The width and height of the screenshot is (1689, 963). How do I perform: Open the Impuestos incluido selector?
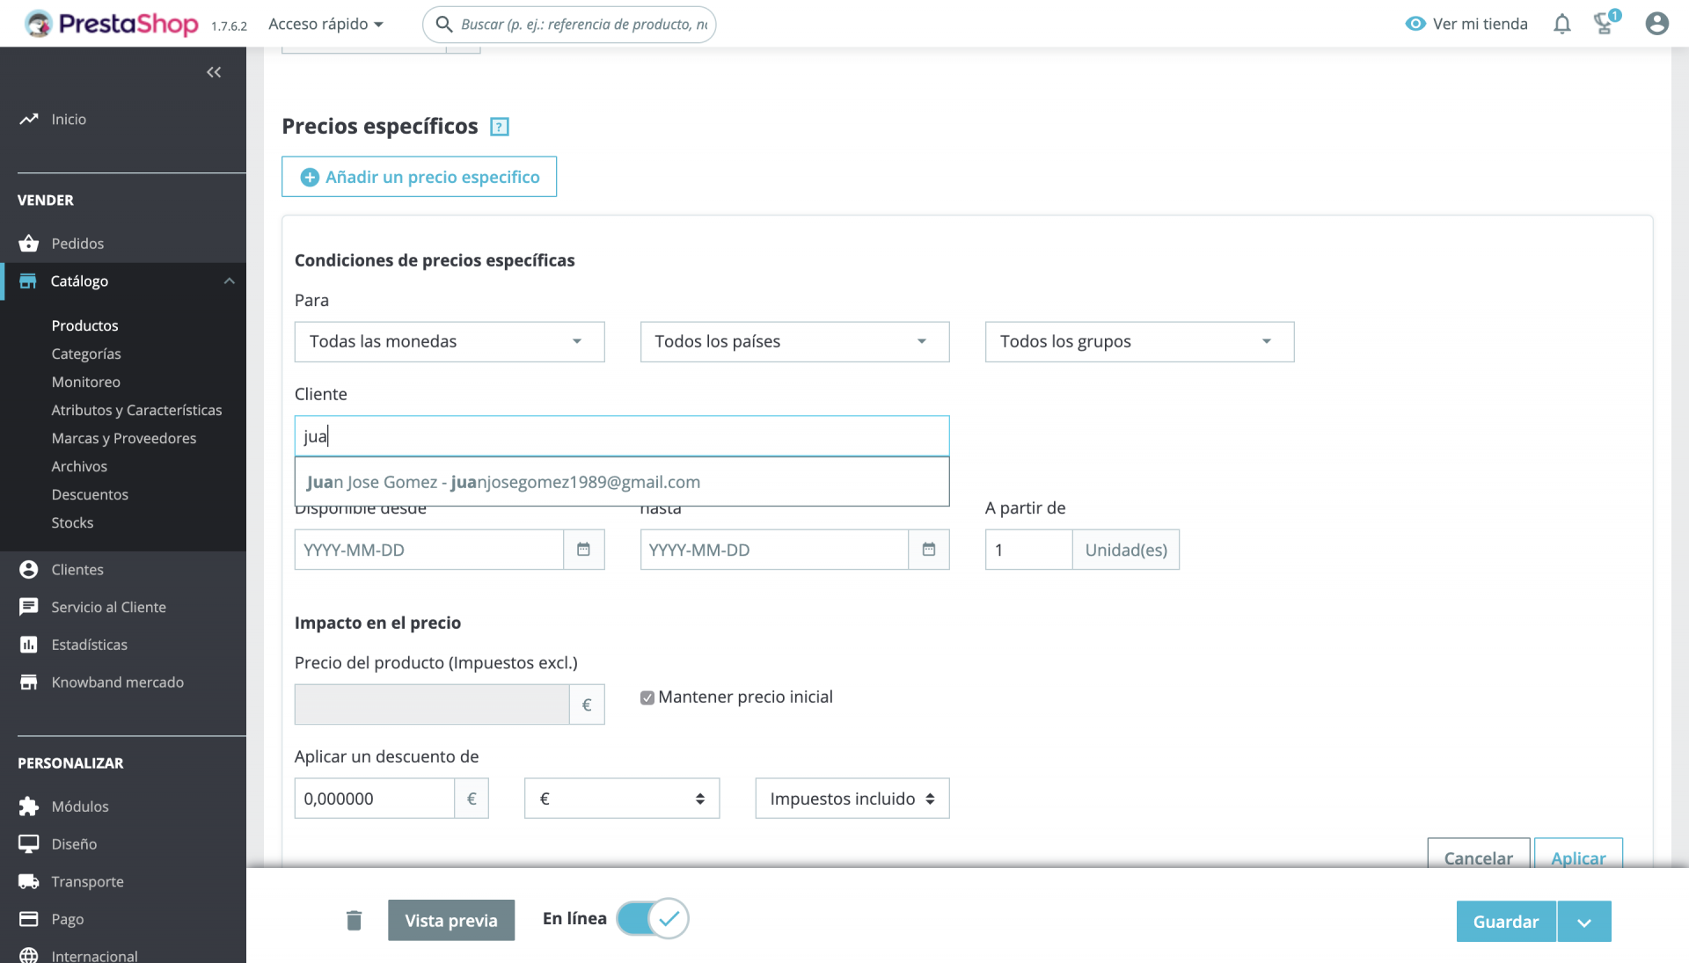point(852,799)
